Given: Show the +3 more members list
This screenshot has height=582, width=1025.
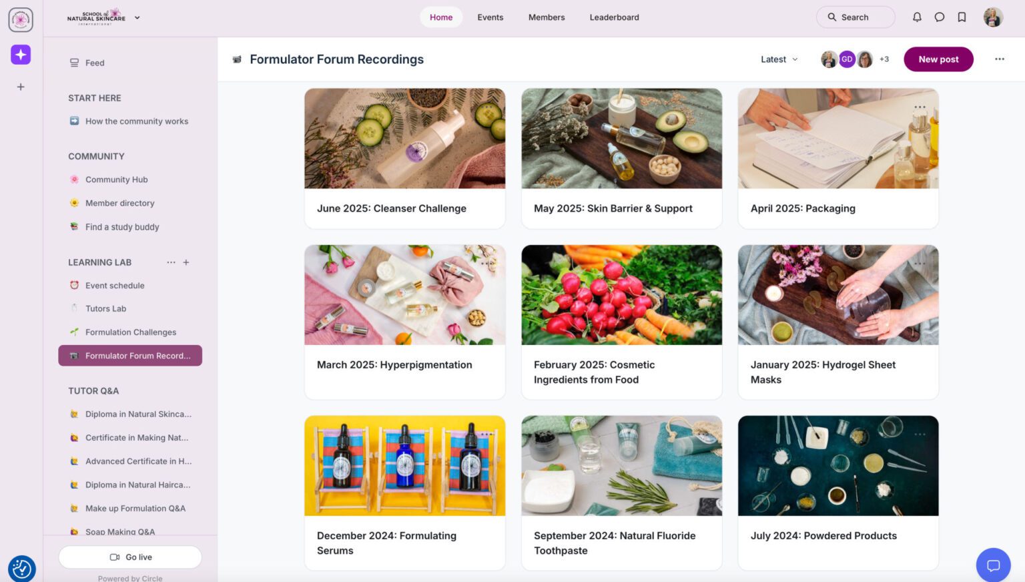Looking at the screenshot, I should point(884,59).
